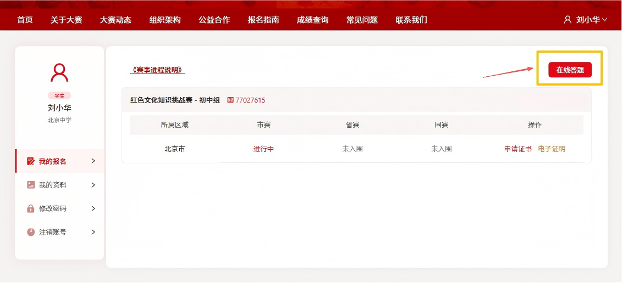Click the 学生 role badge
This screenshot has height=283, width=623.
59,95
